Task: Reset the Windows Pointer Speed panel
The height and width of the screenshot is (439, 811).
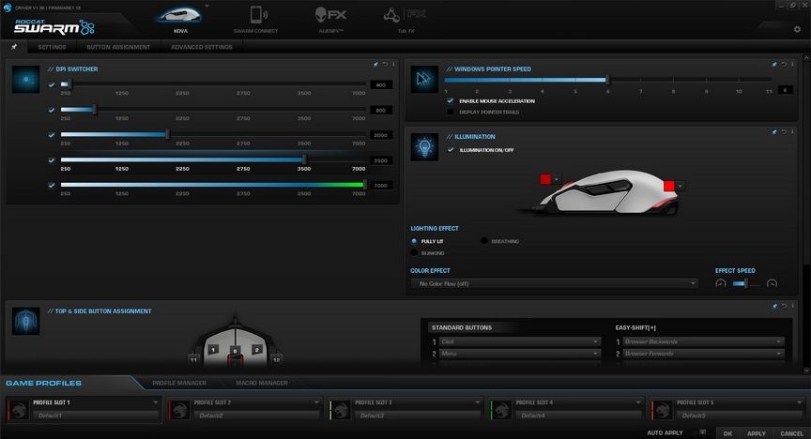Action: coord(784,64)
